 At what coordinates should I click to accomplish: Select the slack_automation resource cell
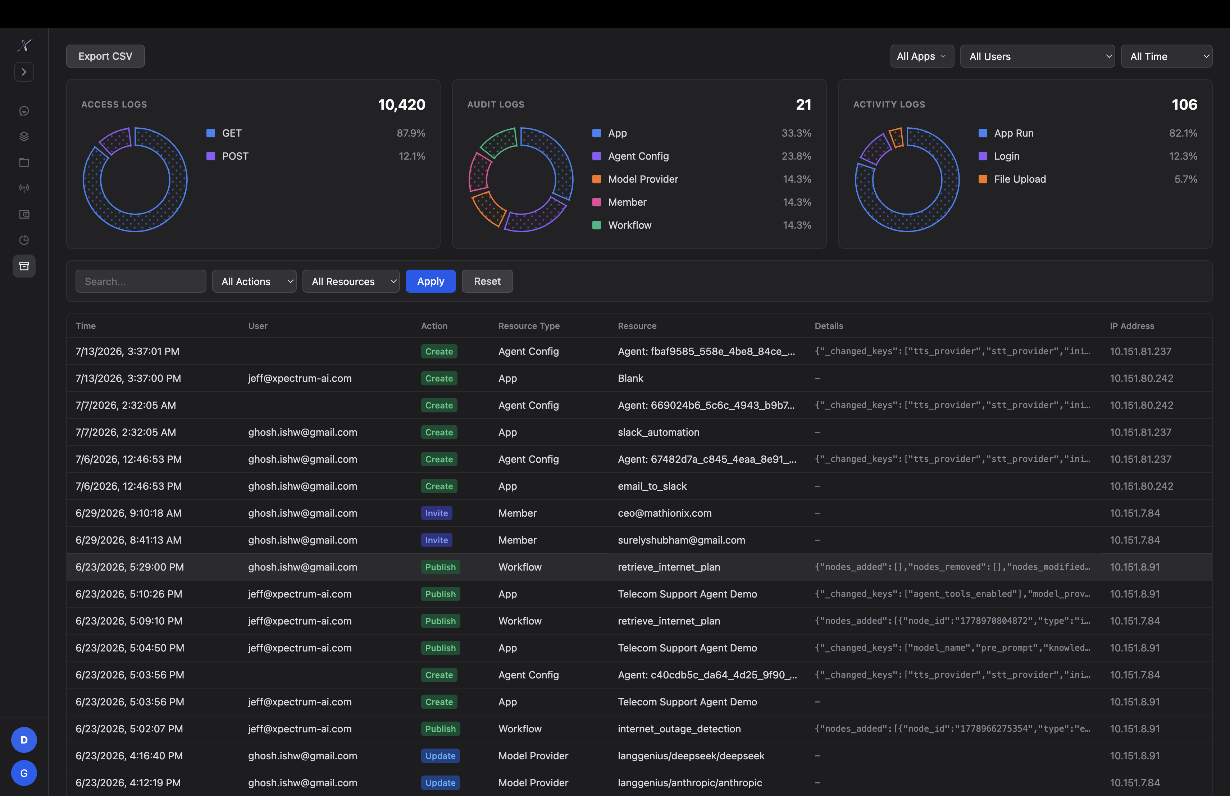click(x=659, y=433)
